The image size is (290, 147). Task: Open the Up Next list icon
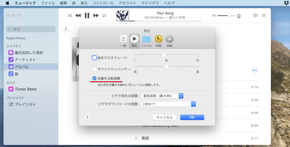(x=264, y=16)
